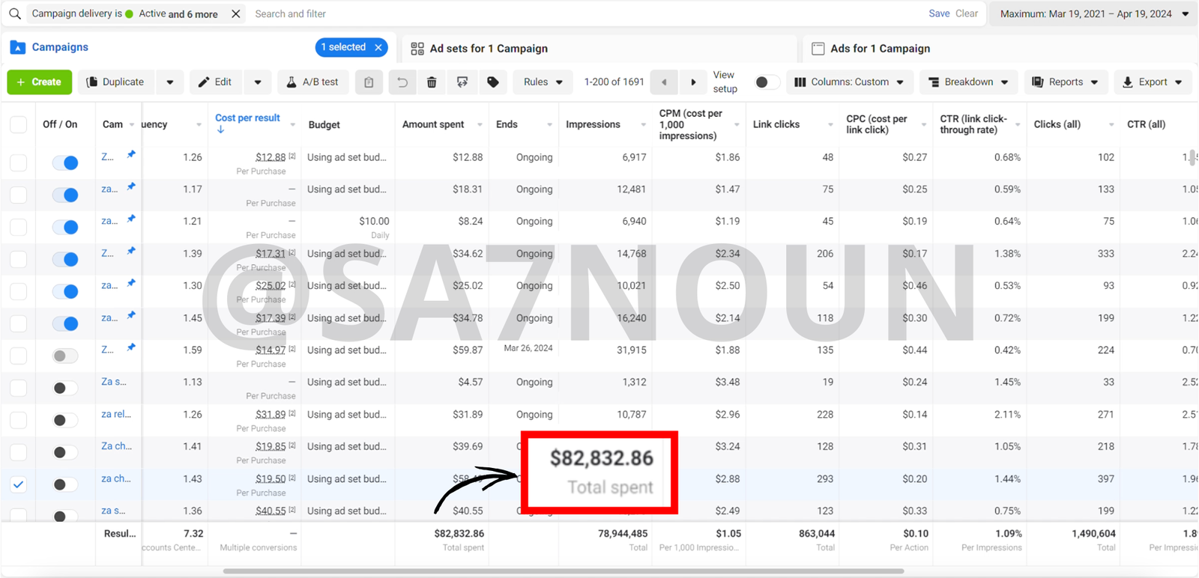Screen dimensions: 1199x578
Task: Turn off campaign with $34.62 spent
Action: 65,259
